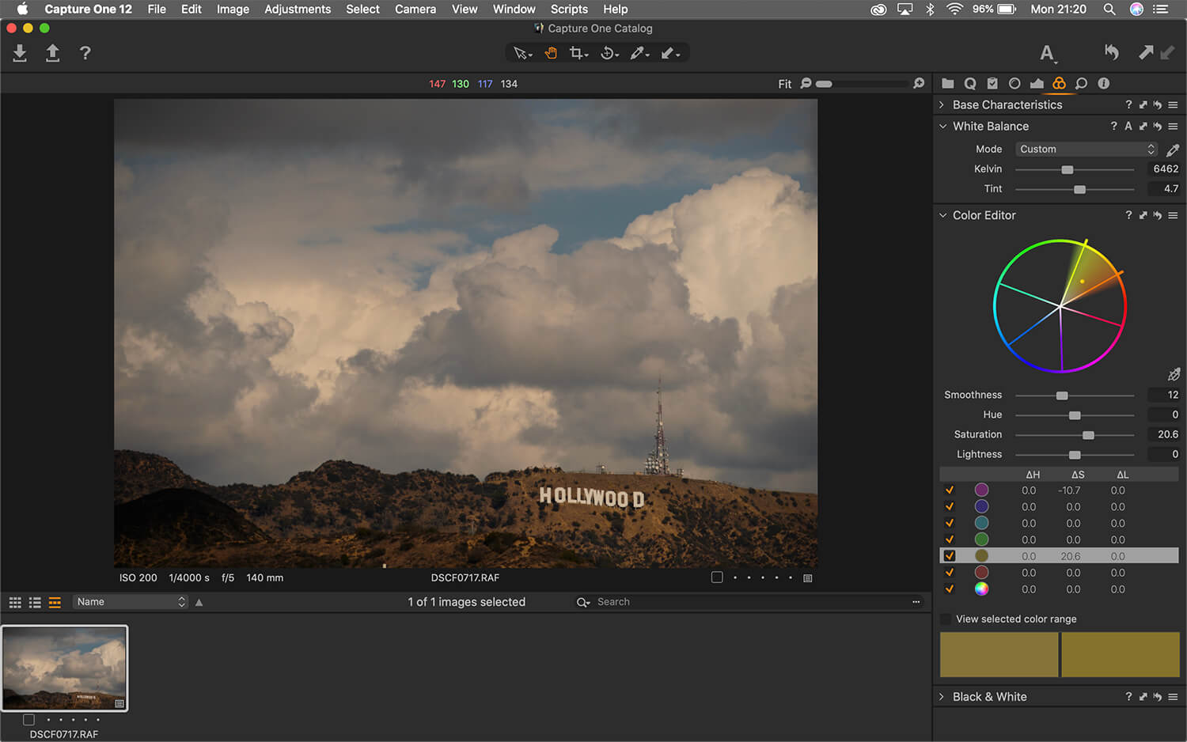
Task: Open the Exposure histogram tool tab
Action: [x=1037, y=83]
